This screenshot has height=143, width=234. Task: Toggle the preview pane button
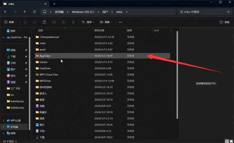pos(225,22)
